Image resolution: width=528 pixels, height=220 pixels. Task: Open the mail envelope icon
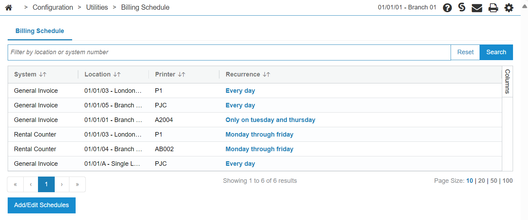[x=477, y=8]
